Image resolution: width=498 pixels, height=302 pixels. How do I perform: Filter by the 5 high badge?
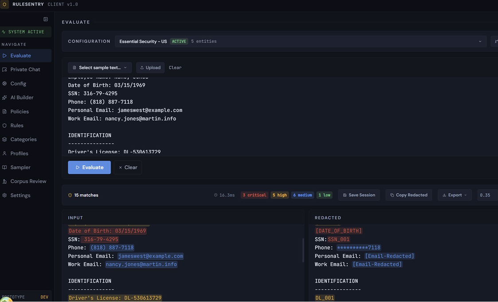tap(279, 195)
